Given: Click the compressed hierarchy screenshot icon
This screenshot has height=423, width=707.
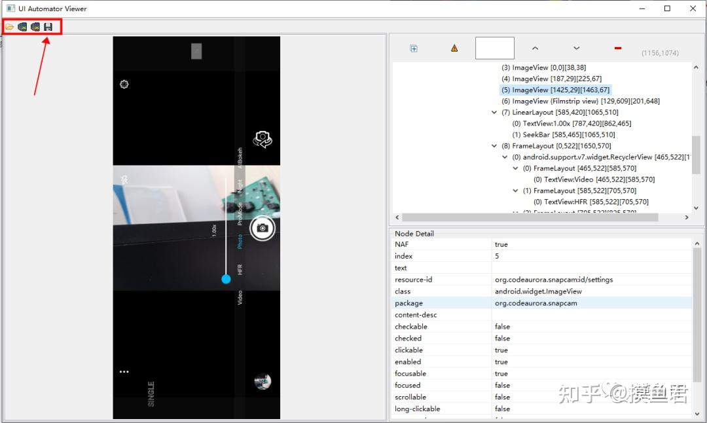Looking at the screenshot, I should click(x=35, y=27).
